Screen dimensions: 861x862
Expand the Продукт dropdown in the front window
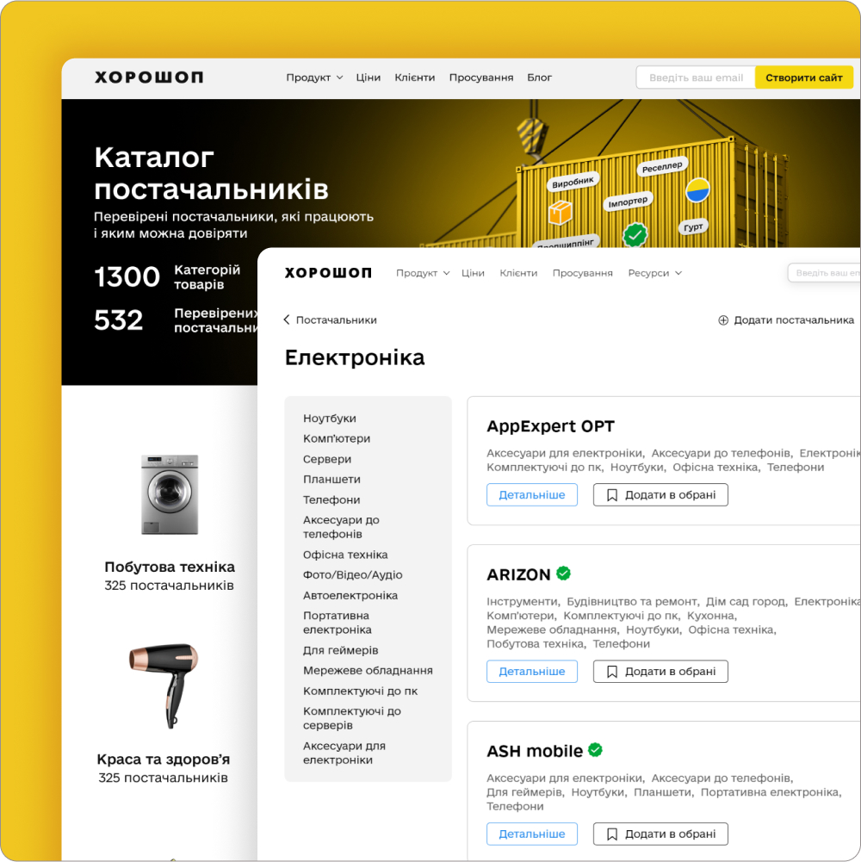423,273
